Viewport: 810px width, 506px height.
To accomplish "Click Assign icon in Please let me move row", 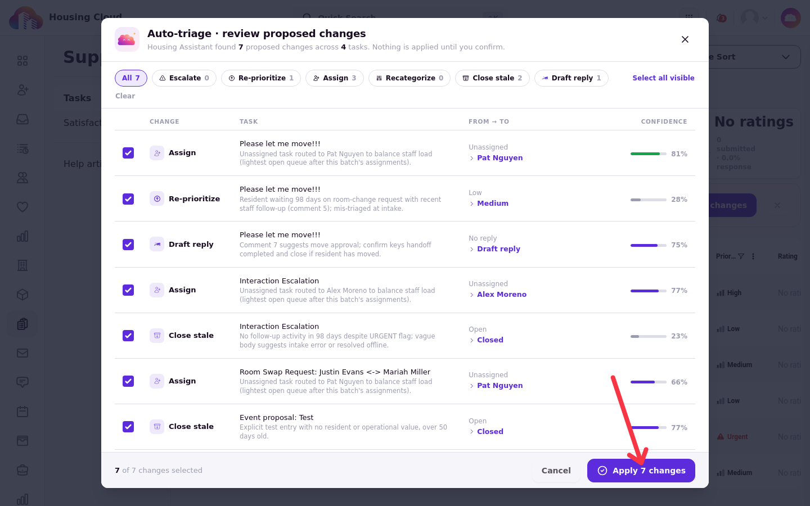I will 157,153.
